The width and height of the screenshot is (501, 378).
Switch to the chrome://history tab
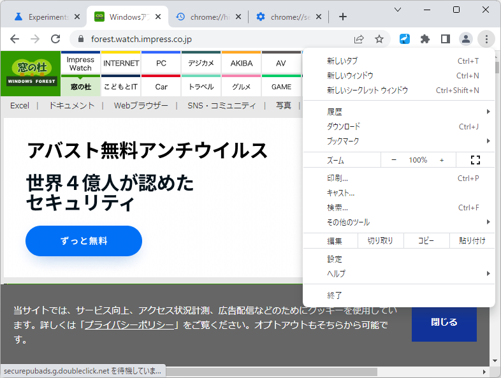point(208,17)
